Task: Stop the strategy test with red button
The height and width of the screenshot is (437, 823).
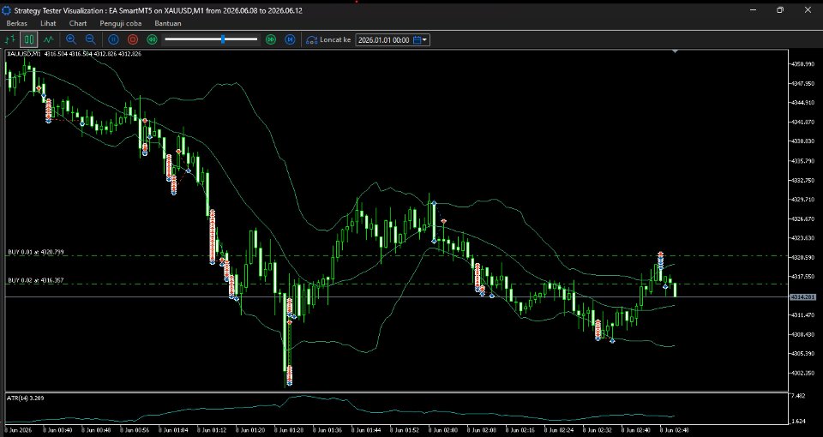Action: coord(133,39)
